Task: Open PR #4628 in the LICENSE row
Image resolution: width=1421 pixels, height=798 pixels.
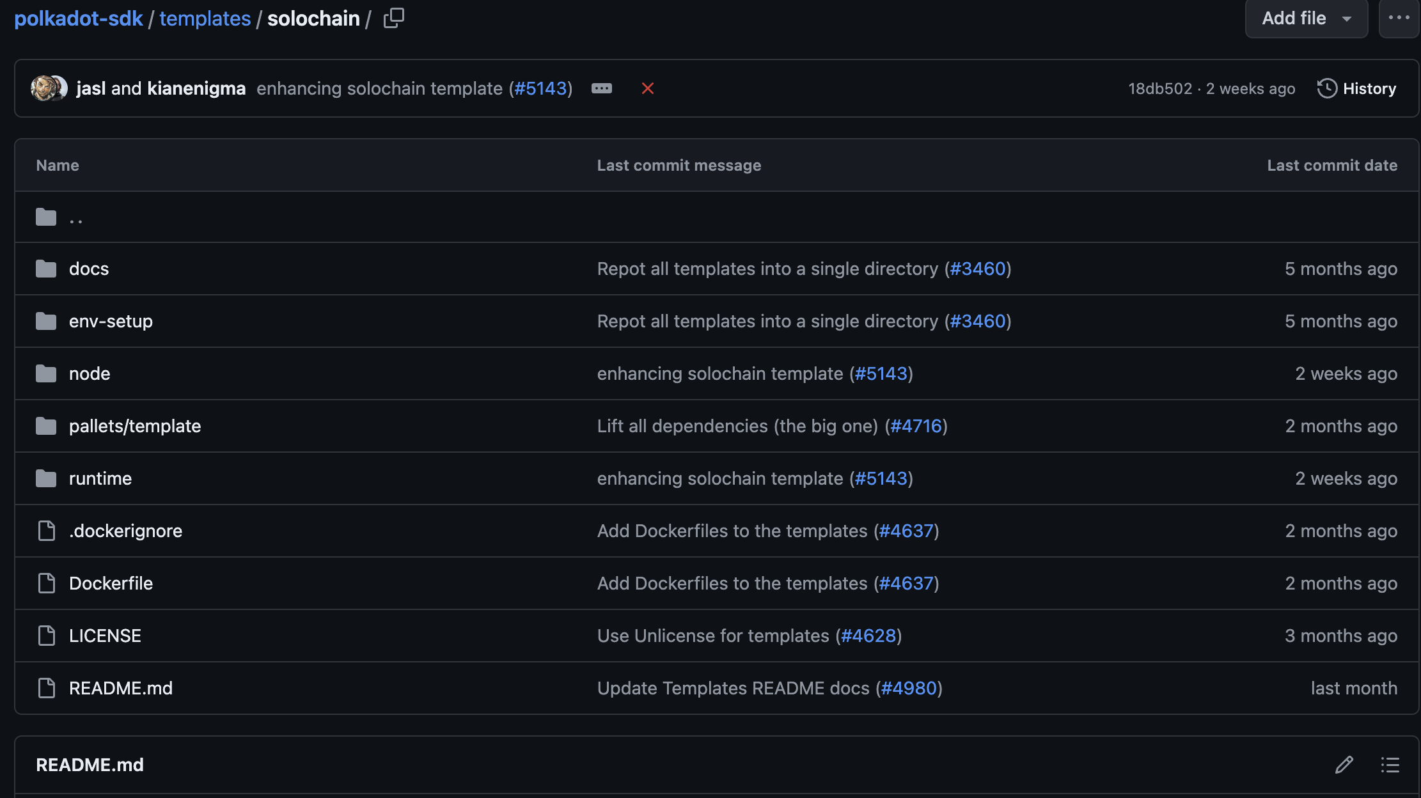Action: pyautogui.click(x=868, y=636)
